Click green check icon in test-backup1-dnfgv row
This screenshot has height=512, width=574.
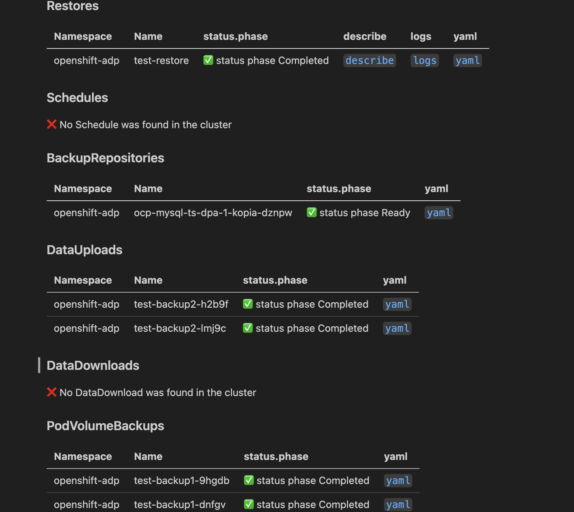tap(249, 504)
